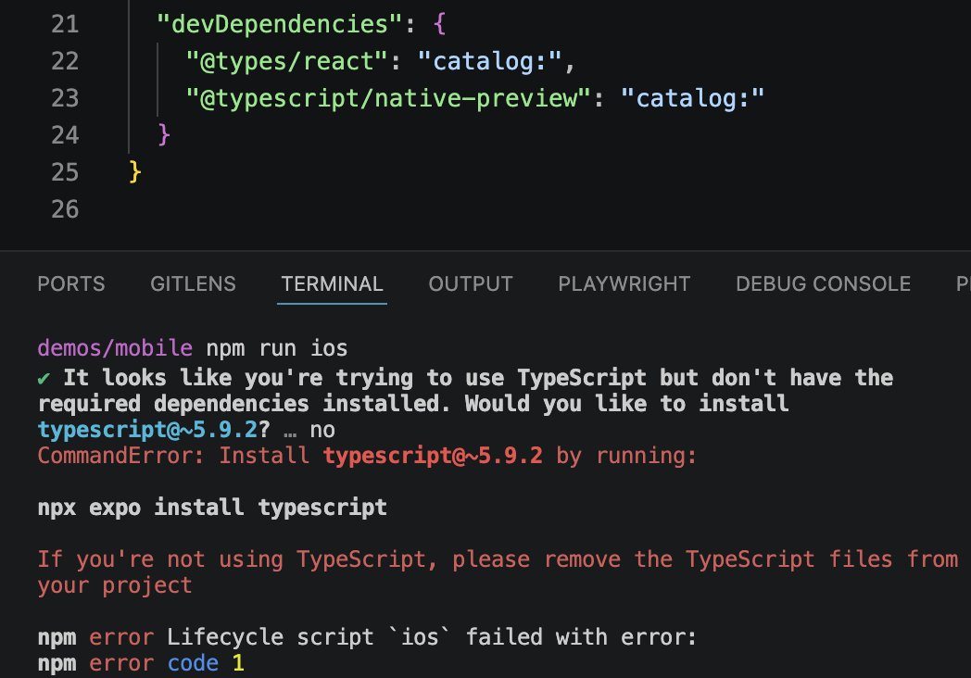This screenshot has width=971, height=678.
Task: Click line number 24 in editor gutter
Action: click(65, 135)
